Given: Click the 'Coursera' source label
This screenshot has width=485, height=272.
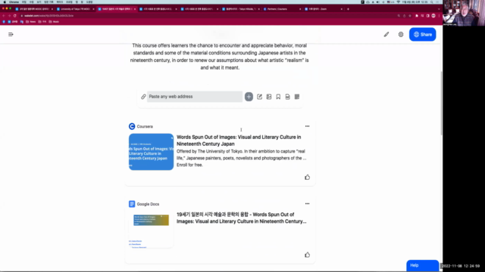Looking at the screenshot, I should tap(145, 126).
